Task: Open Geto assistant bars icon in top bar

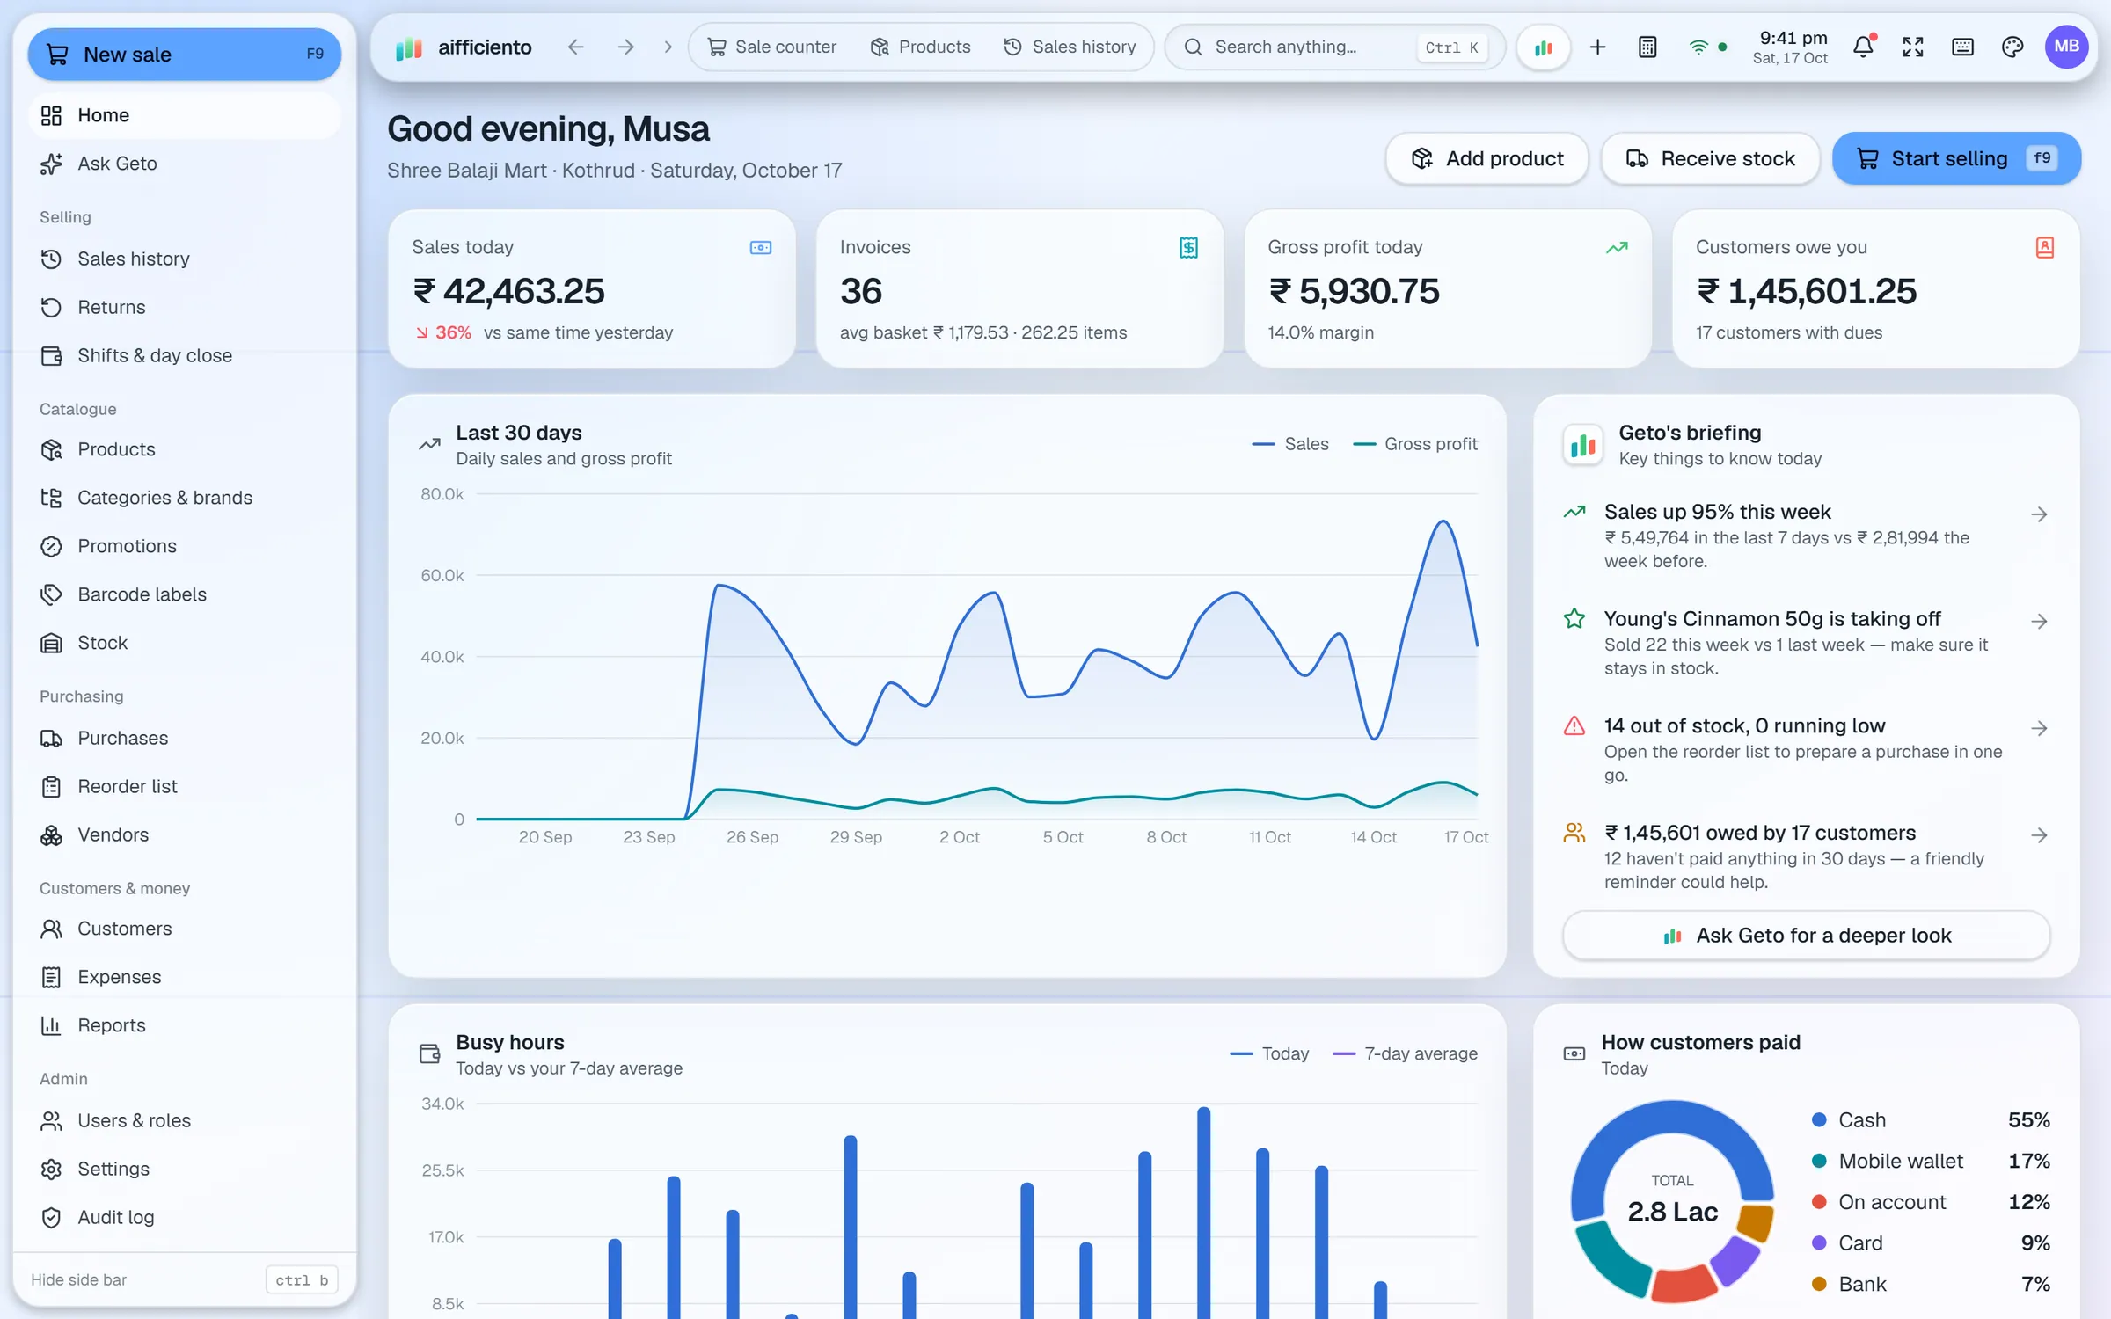Action: coord(1544,47)
